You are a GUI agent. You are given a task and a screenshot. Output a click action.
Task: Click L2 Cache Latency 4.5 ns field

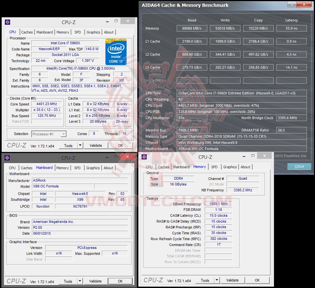click(x=292, y=54)
